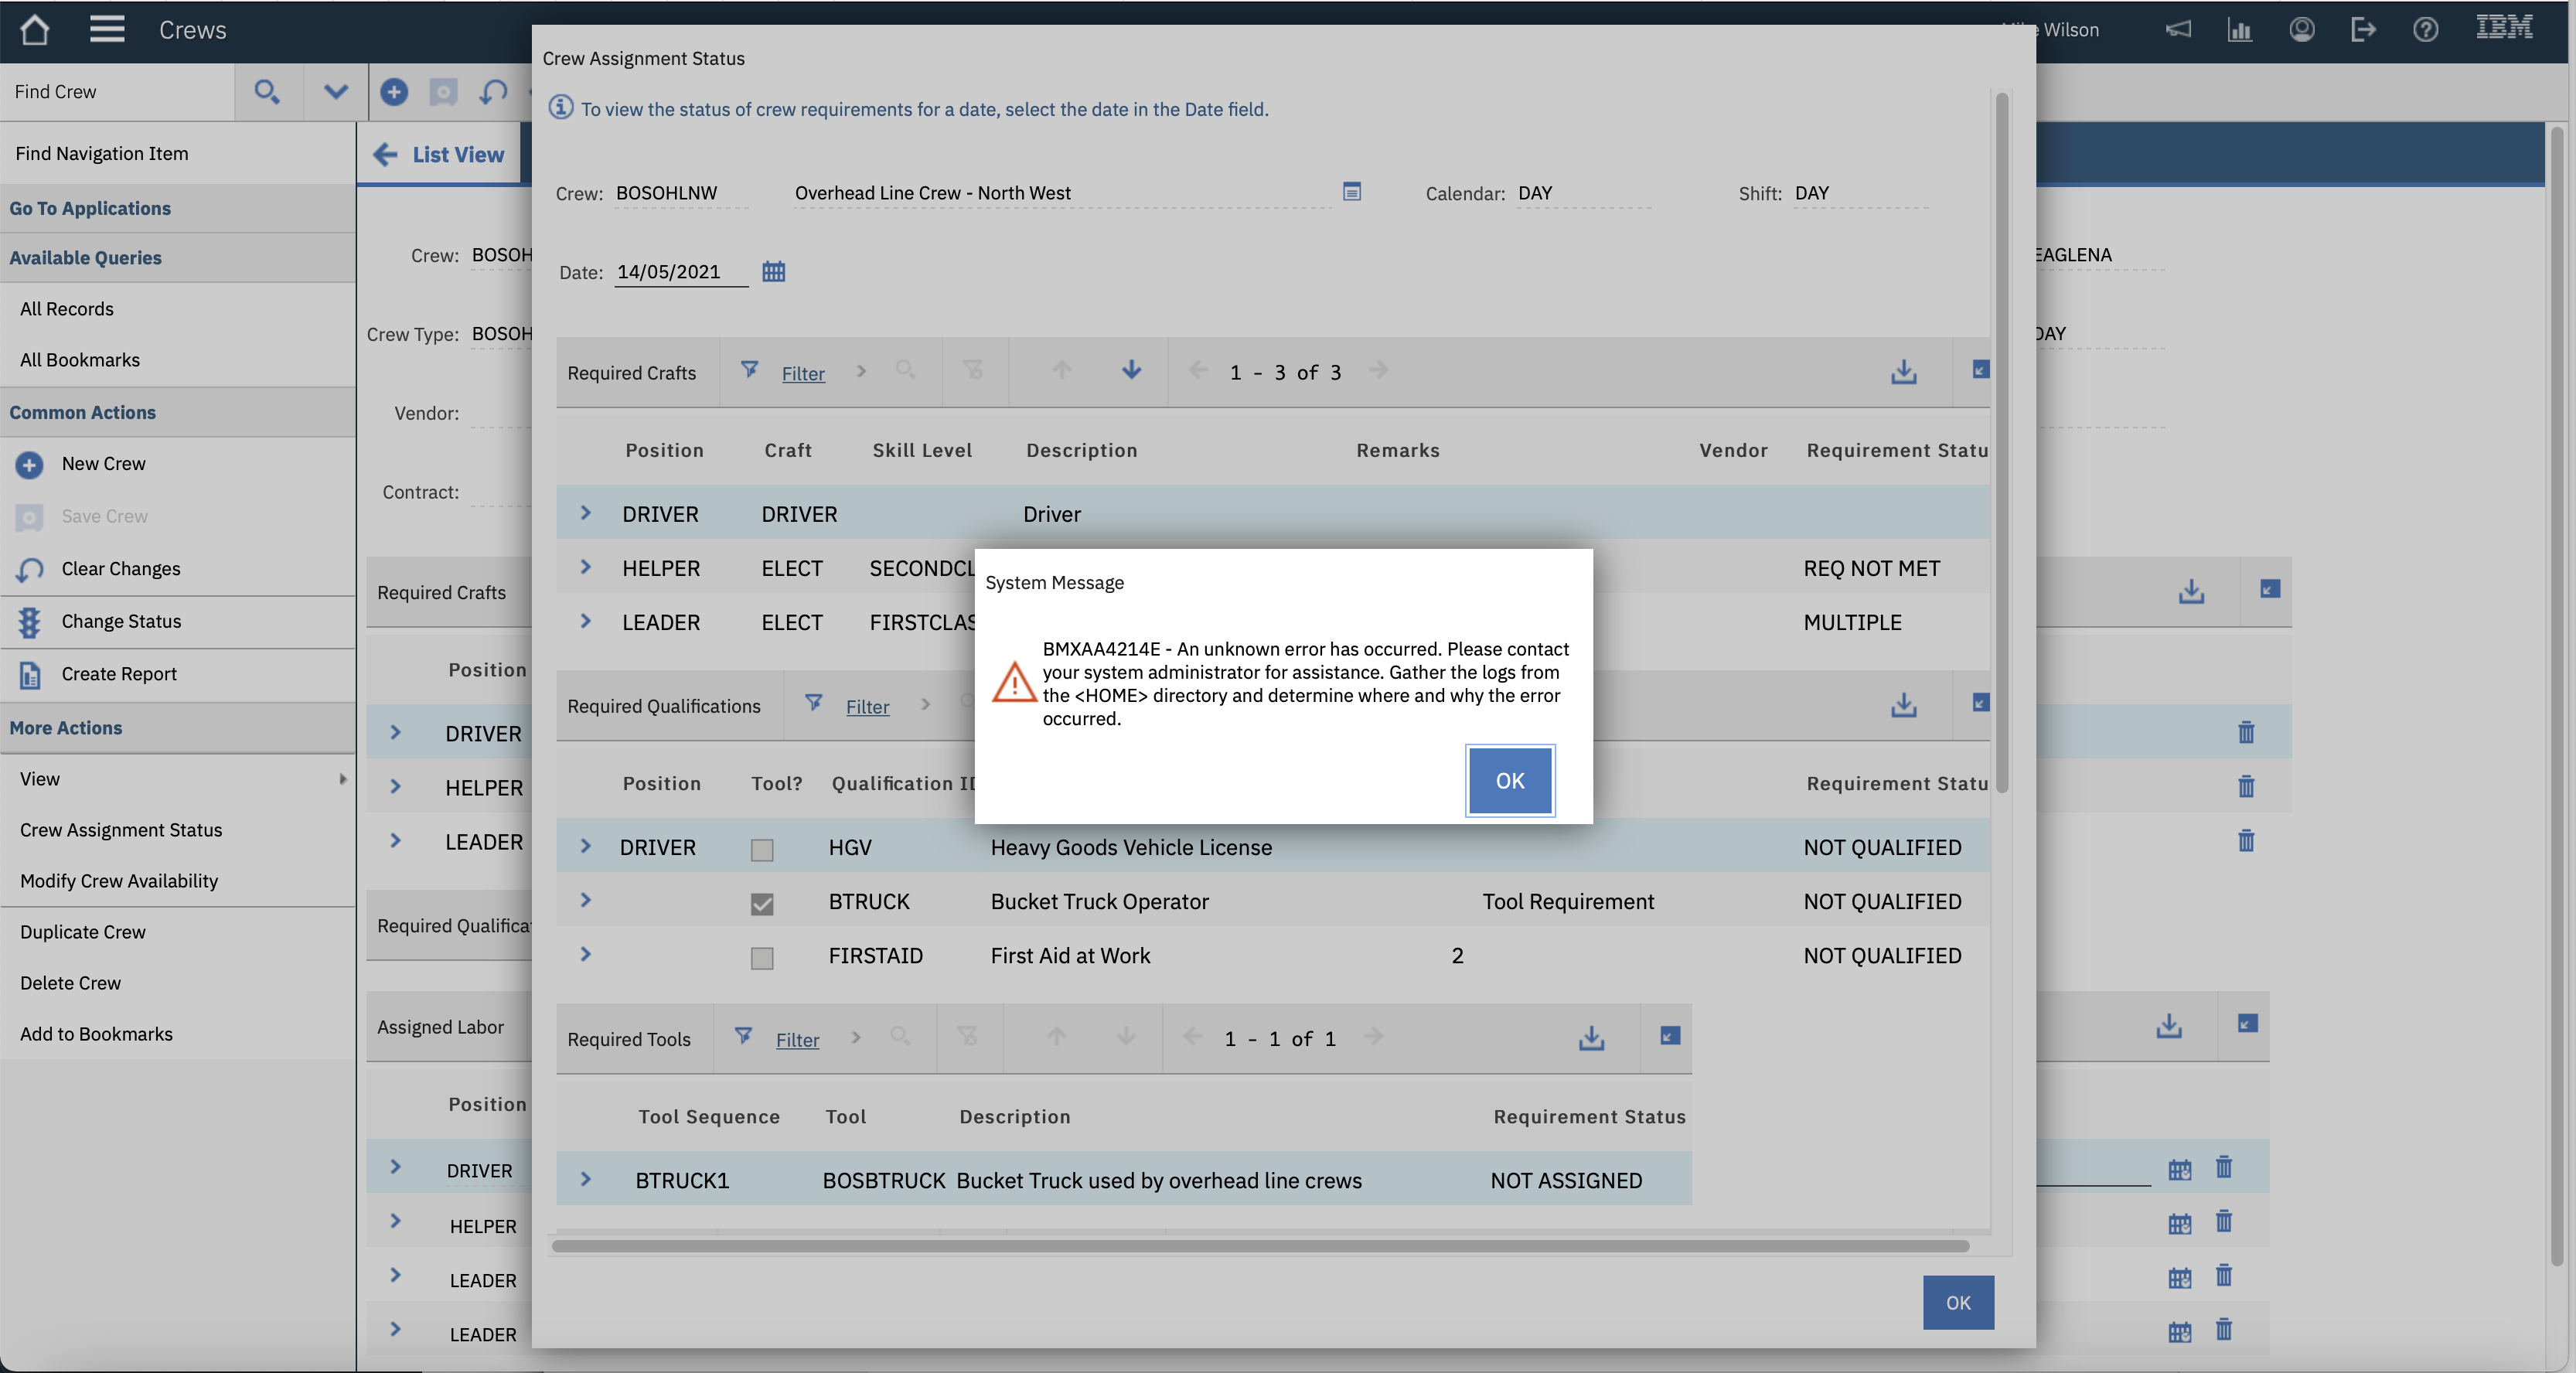The width and height of the screenshot is (2576, 1373).
Task: Open Filter for Required Qualifications
Action: coord(866,706)
